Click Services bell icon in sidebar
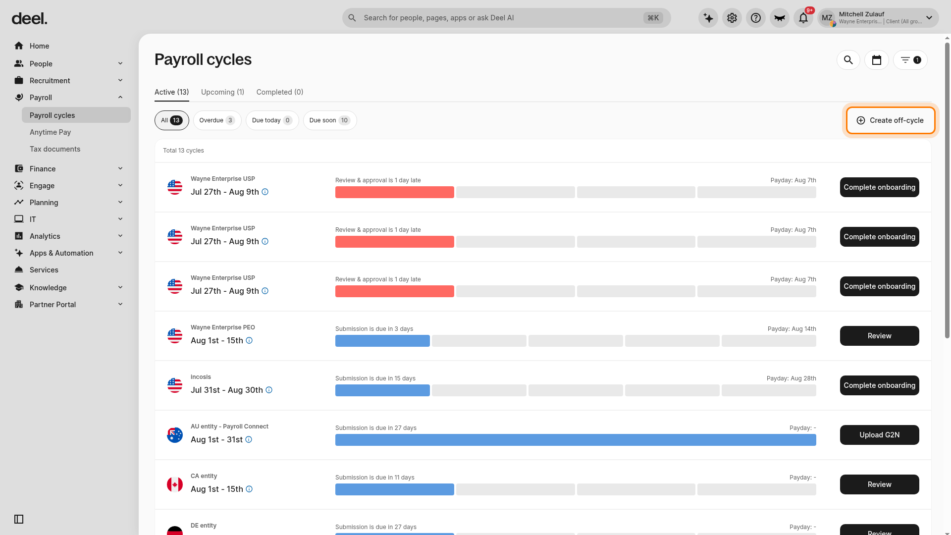Viewport: 951px width, 535px height. pyautogui.click(x=19, y=269)
